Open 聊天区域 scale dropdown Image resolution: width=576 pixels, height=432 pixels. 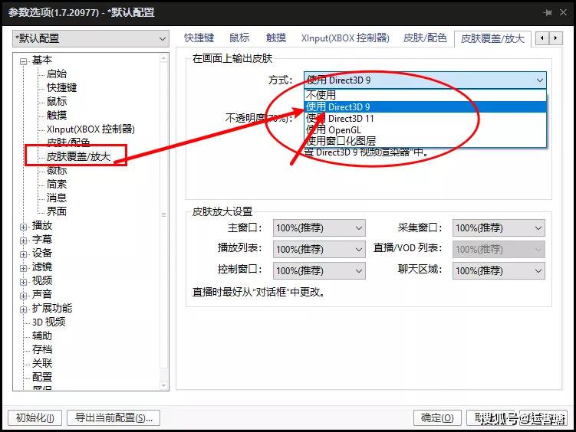(499, 270)
